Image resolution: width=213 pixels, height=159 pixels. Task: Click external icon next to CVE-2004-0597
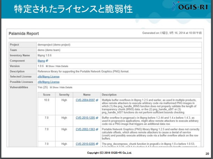(97, 100)
